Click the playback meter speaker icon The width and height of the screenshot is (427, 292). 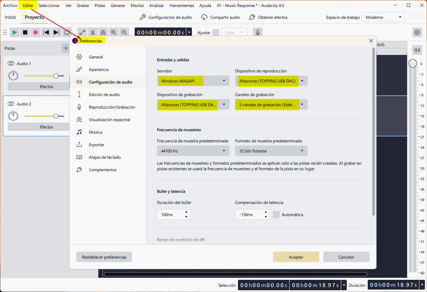[x=417, y=50]
